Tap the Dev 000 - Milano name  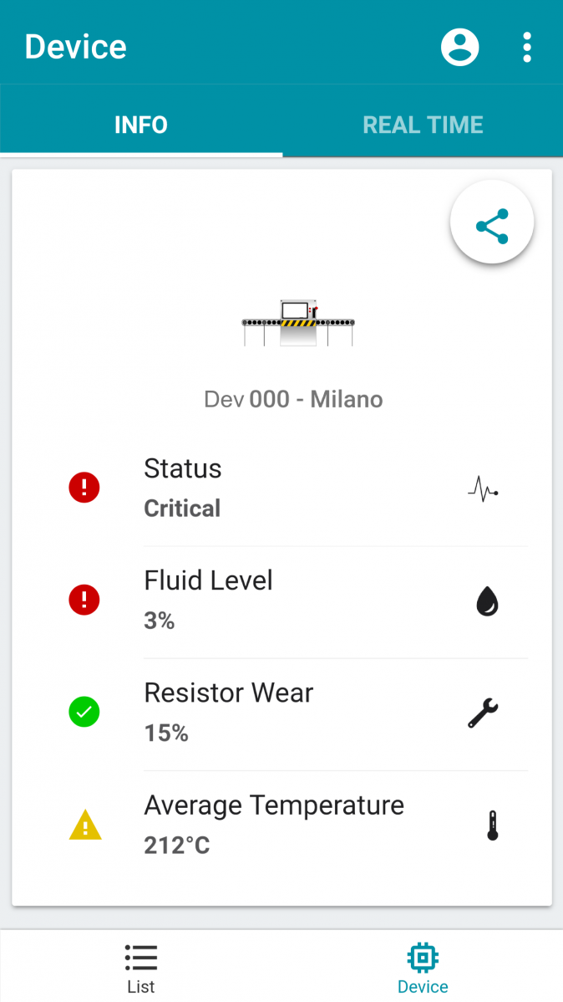click(x=293, y=399)
